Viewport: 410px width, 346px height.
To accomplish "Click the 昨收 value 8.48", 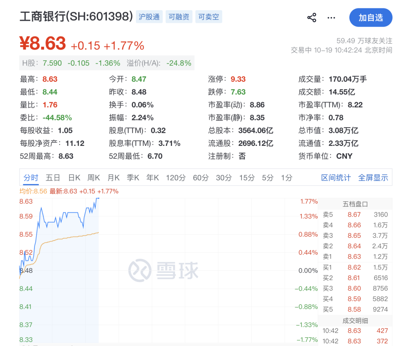I will (139, 92).
